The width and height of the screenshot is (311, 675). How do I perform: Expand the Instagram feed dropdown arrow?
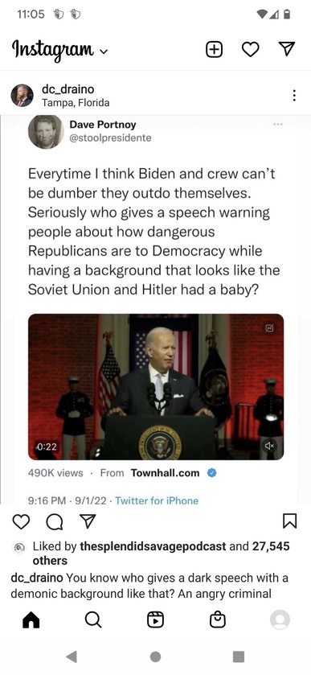[103, 51]
